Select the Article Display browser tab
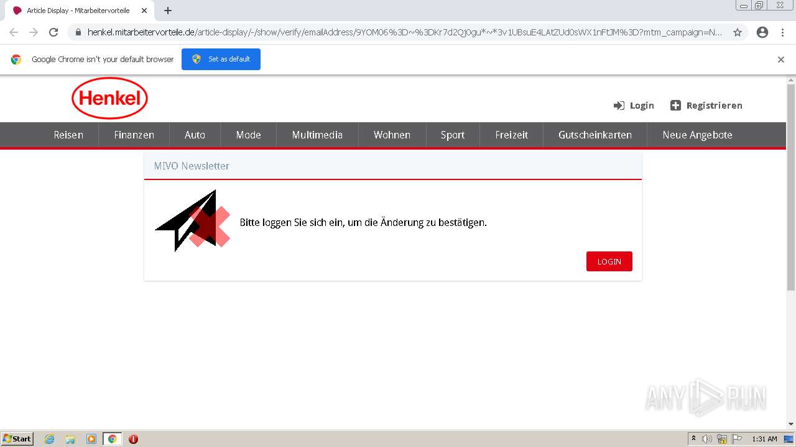Screen dimensions: 796x447 click(78, 11)
